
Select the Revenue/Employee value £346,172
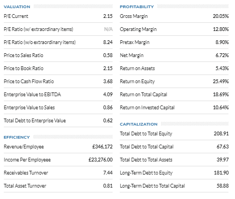click(x=102, y=147)
